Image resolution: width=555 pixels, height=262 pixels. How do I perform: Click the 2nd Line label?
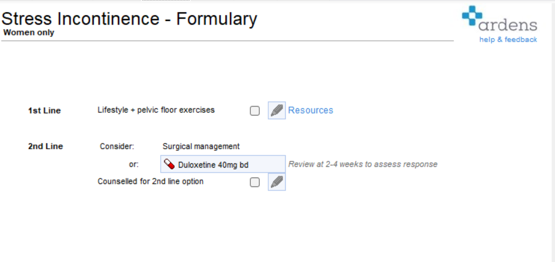pyautogui.click(x=45, y=146)
